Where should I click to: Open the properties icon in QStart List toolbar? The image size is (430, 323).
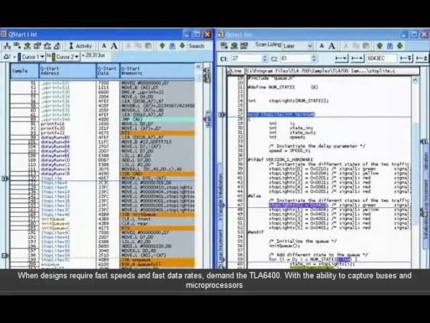coord(37,46)
